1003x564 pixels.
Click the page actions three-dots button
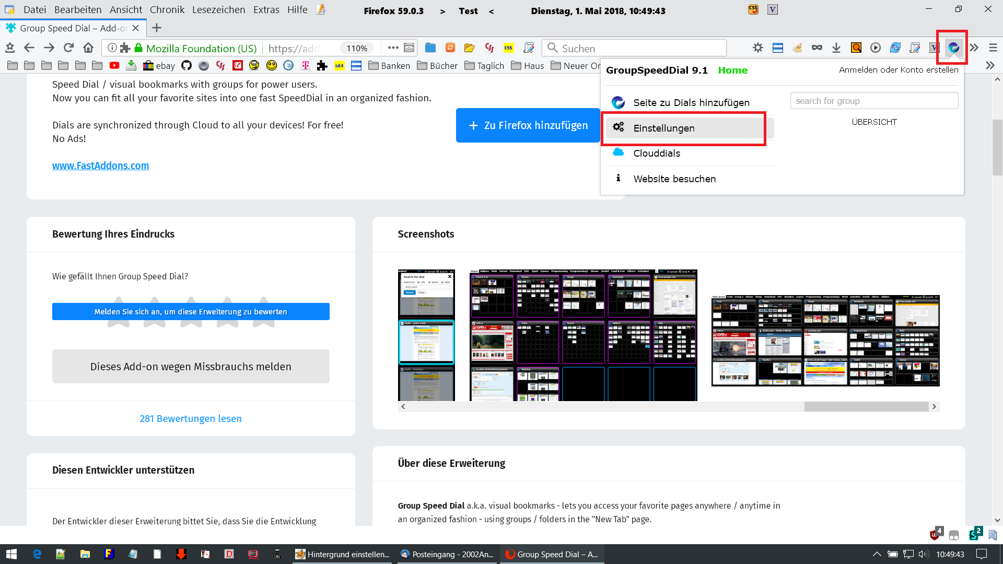pos(393,48)
